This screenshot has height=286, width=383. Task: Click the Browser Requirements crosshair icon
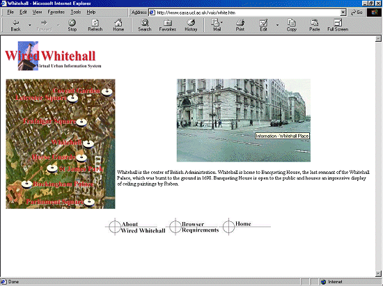(x=175, y=227)
